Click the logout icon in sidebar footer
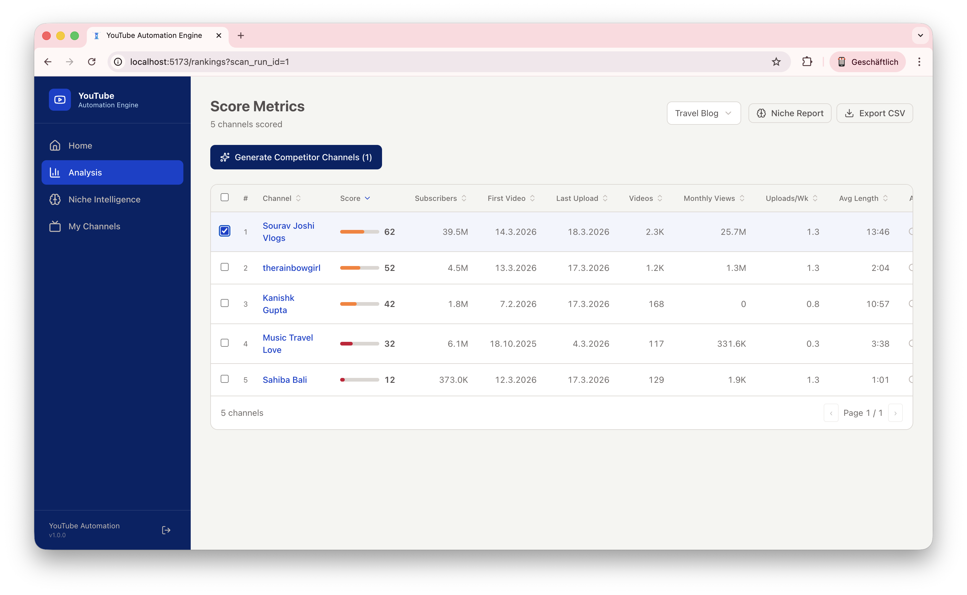Screen dimensions: 967x595 click(x=166, y=530)
